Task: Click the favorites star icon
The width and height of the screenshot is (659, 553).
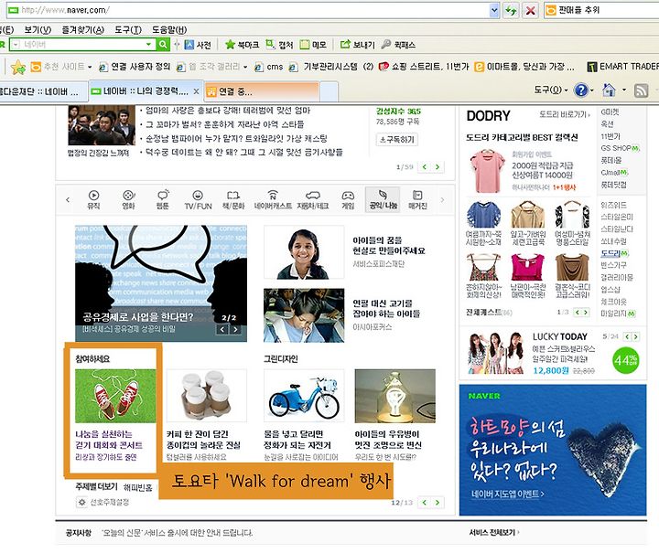Action: (x=18, y=67)
